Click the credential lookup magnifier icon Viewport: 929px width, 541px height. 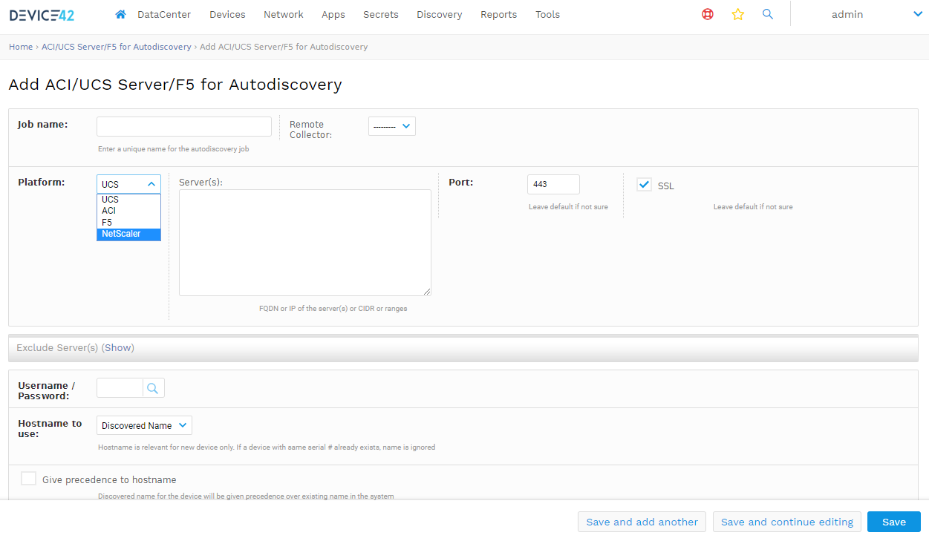pos(152,388)
